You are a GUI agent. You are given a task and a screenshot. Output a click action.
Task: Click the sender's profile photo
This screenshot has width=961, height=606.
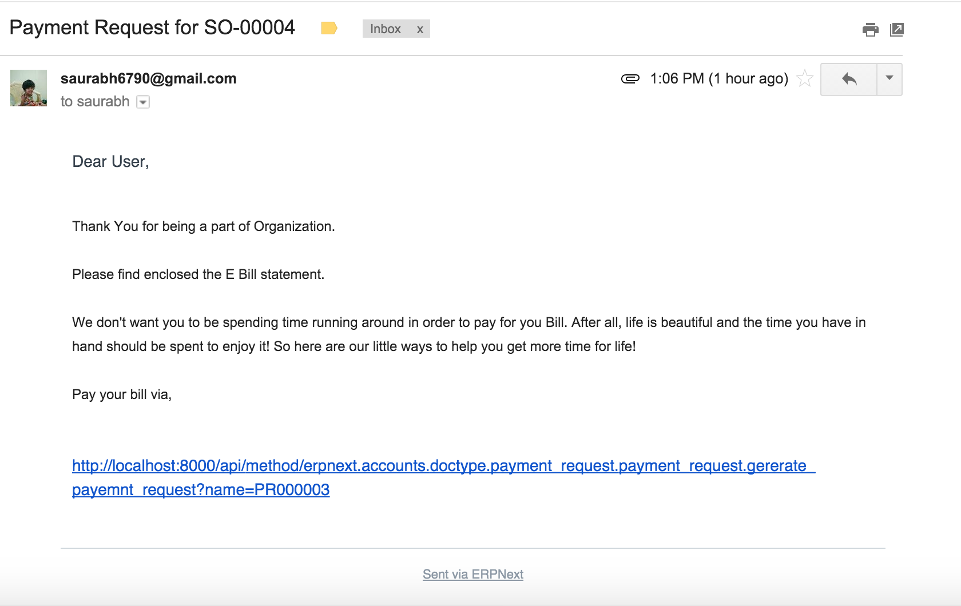coord(29,88)
